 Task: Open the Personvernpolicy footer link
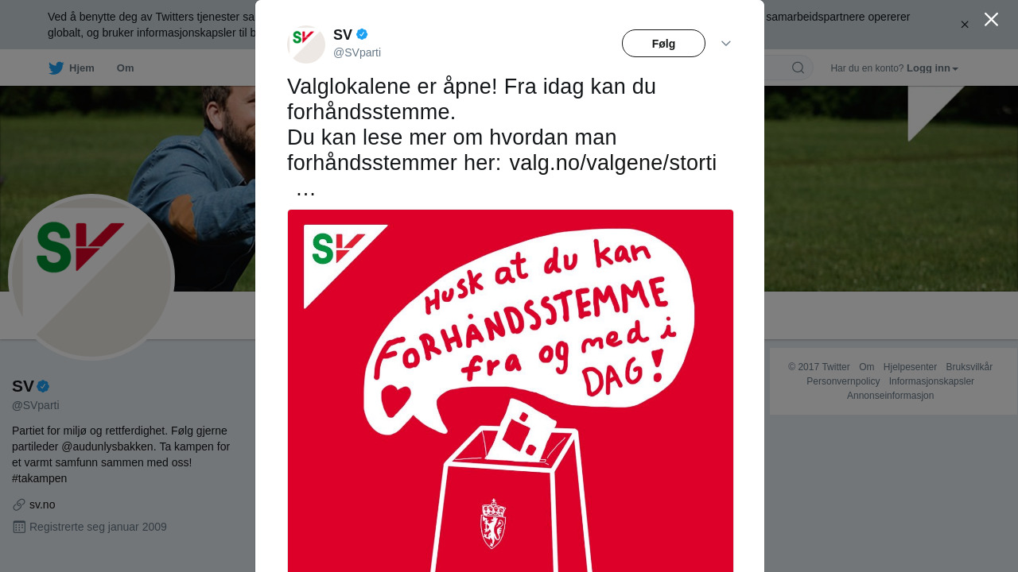(x=843, y=381)
